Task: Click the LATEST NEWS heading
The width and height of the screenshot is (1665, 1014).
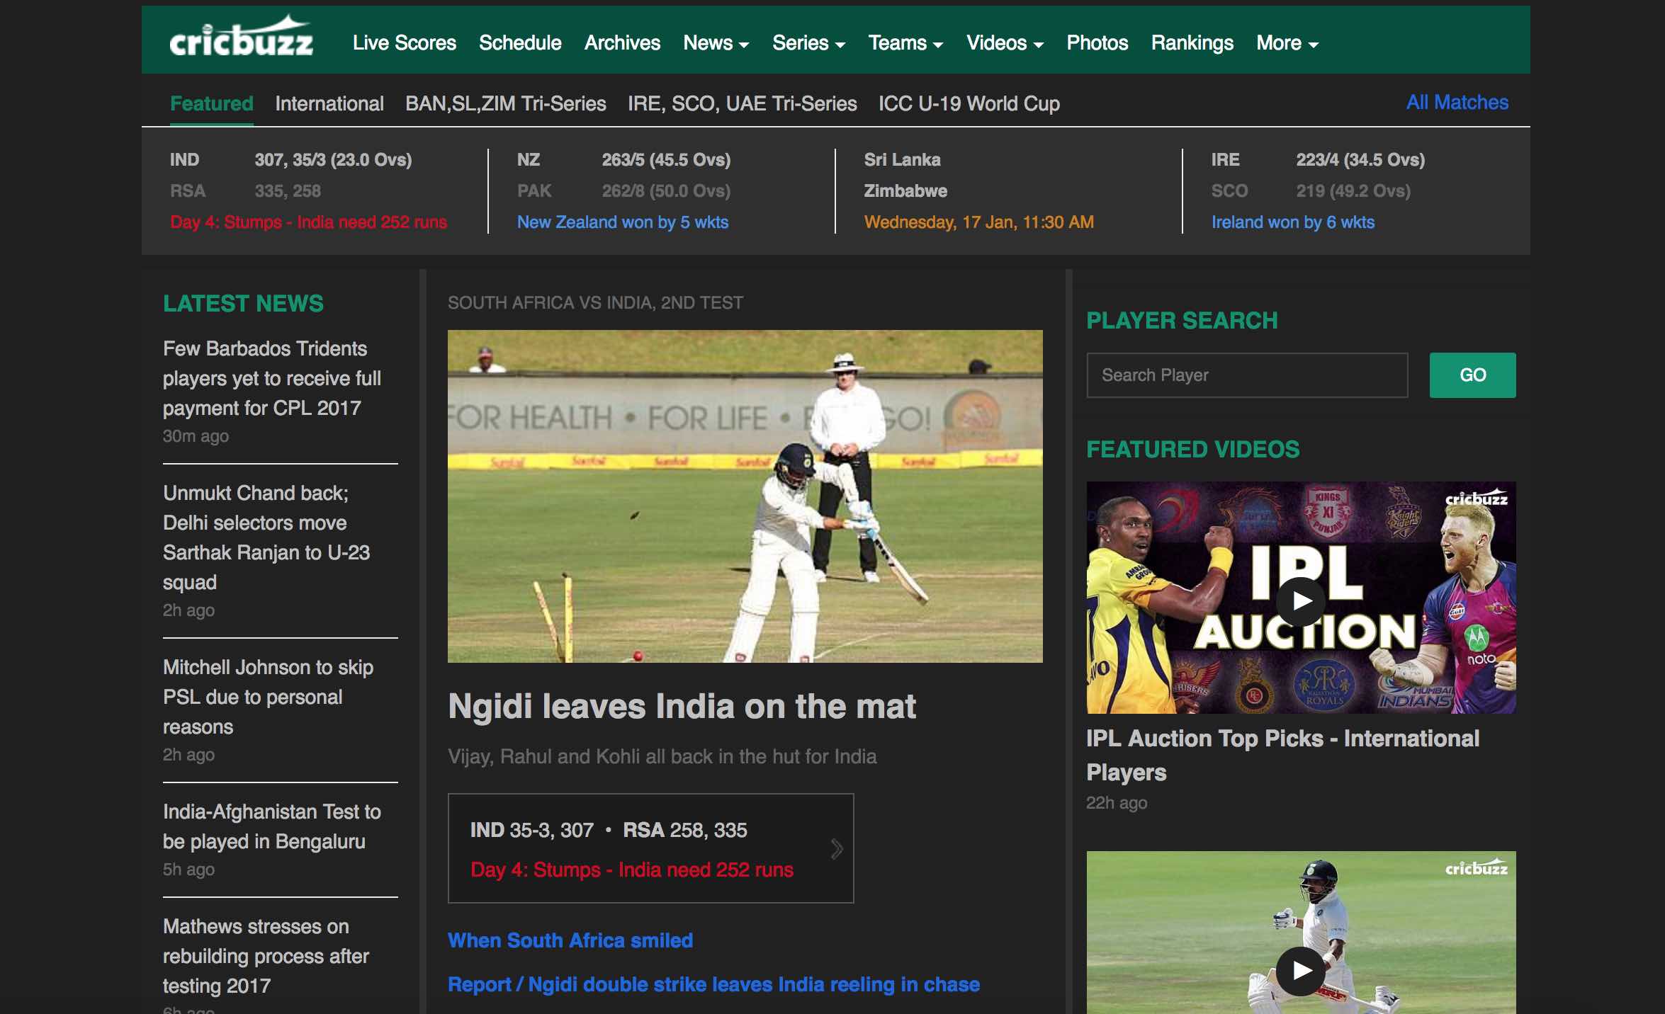Action: [243, 304]
